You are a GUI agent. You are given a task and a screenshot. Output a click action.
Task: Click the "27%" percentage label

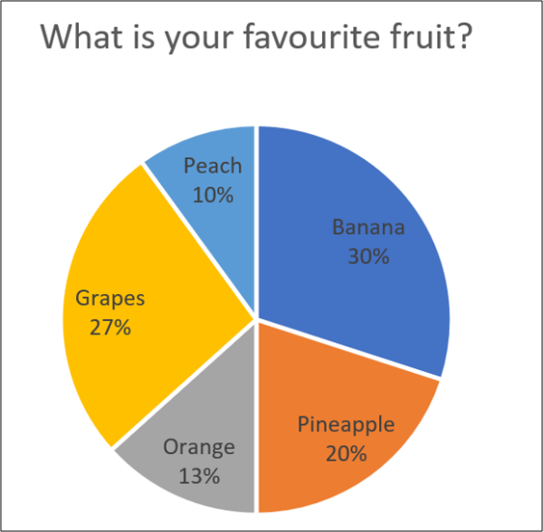(110, 327)
